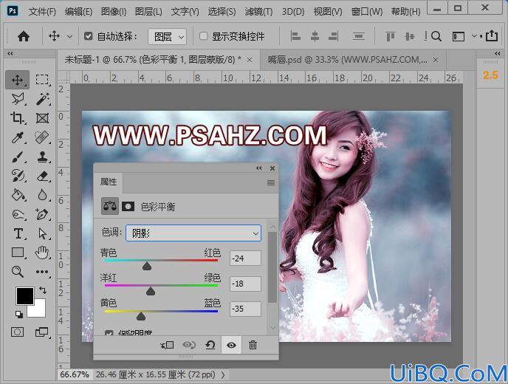Collapse the toolbox with double arrows
Viewport: 508px width, 384px height.
[10, 53]
